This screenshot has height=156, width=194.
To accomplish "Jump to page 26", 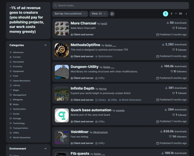I will click(181, 14).
